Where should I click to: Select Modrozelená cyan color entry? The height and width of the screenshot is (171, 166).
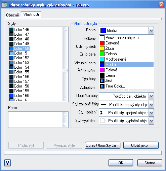[127, 59]
